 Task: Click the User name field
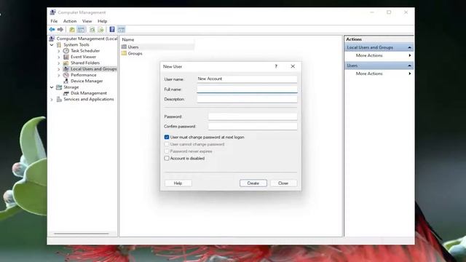click(x=247, y=79)
